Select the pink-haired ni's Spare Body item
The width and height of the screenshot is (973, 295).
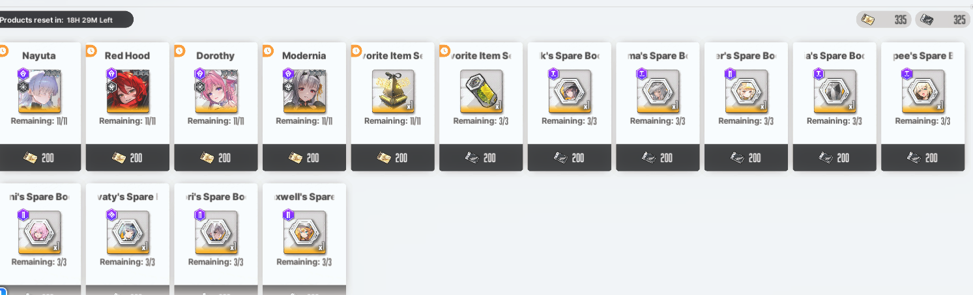coord(40,232)
